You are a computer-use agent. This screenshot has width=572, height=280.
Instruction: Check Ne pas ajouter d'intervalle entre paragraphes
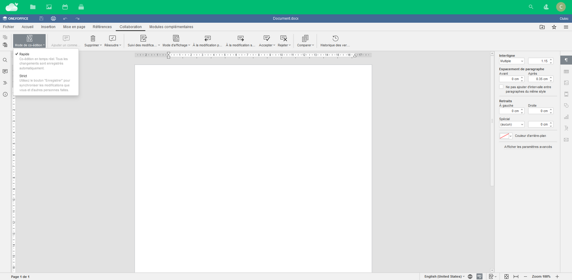501,87
